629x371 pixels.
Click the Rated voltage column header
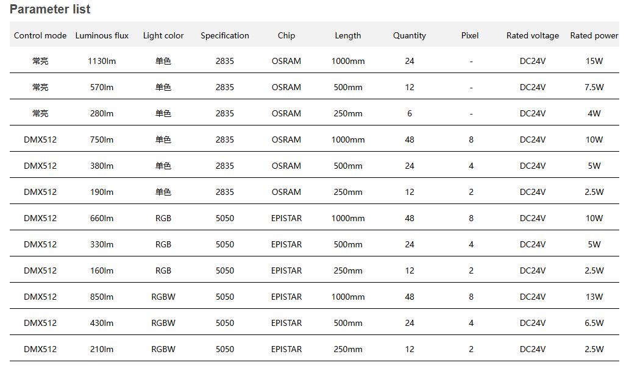coord(533,35)
